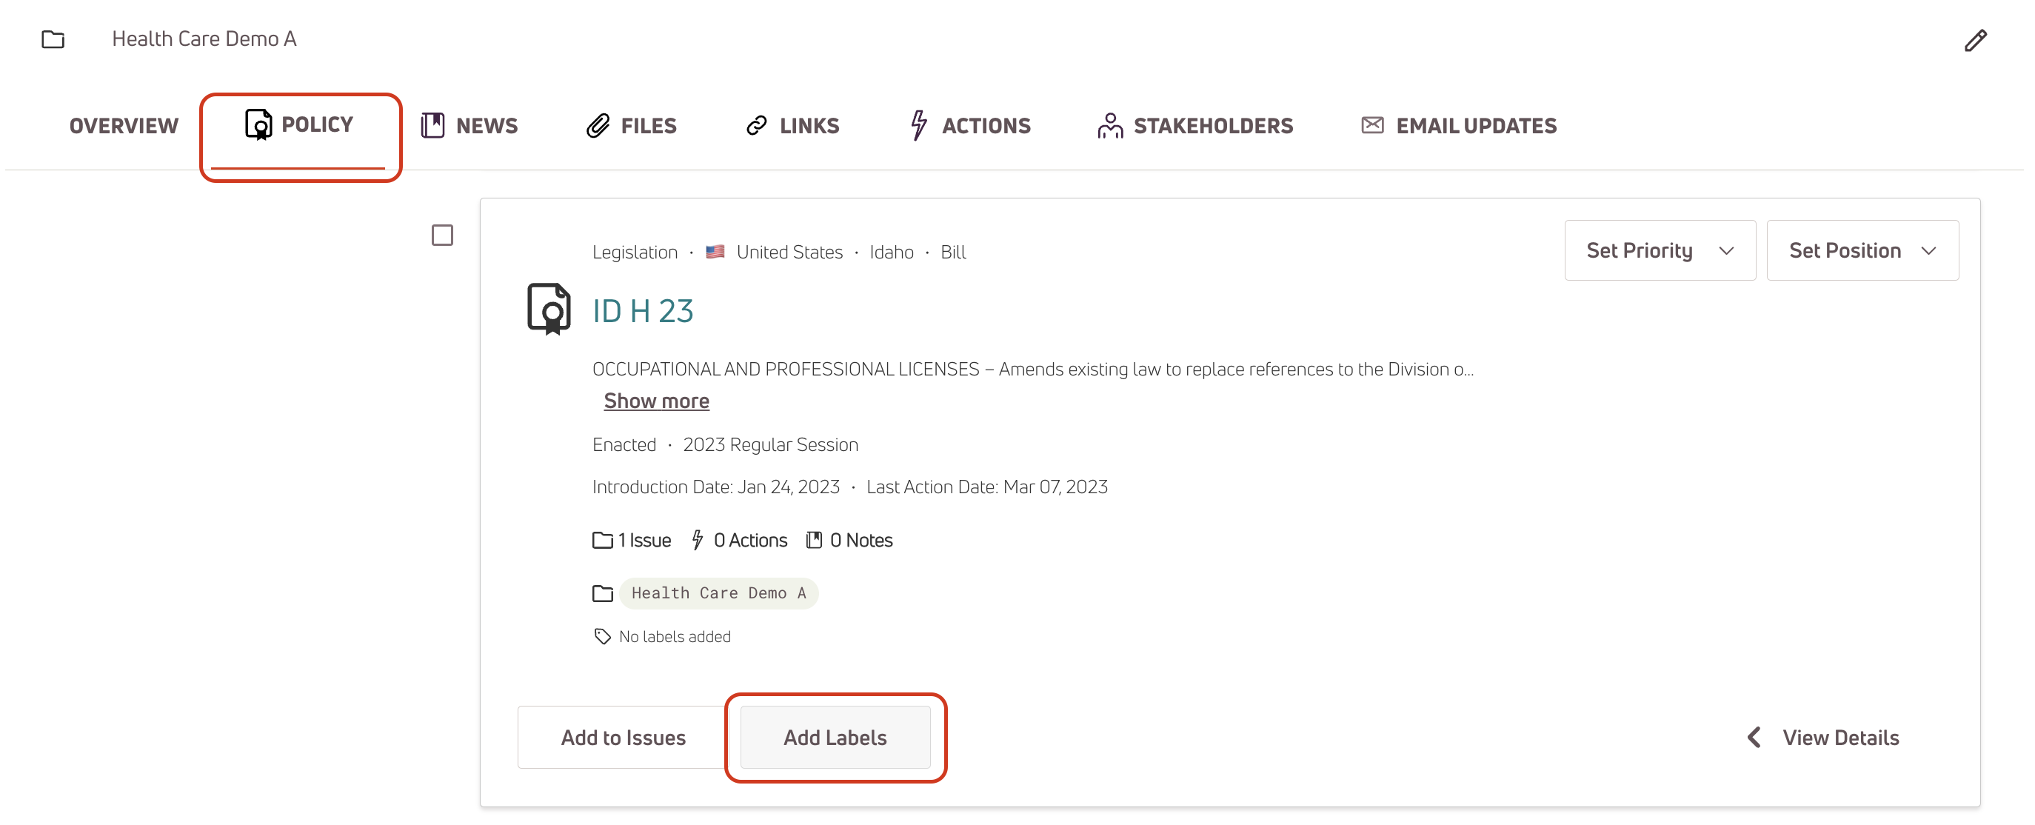Click the Enacted status text
The image size is (2035, 825).
tap(624, 444)
